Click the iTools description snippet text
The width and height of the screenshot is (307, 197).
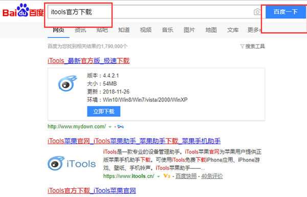click(x=182, y=160)
